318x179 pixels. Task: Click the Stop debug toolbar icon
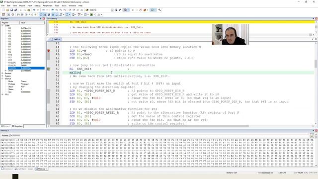tap(13, 14)
